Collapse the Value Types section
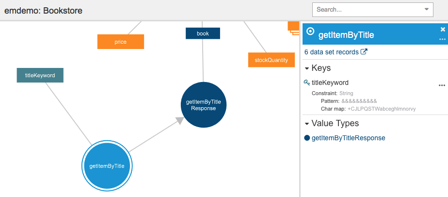Viewport: 448px width, 197px height. (307, 124)
